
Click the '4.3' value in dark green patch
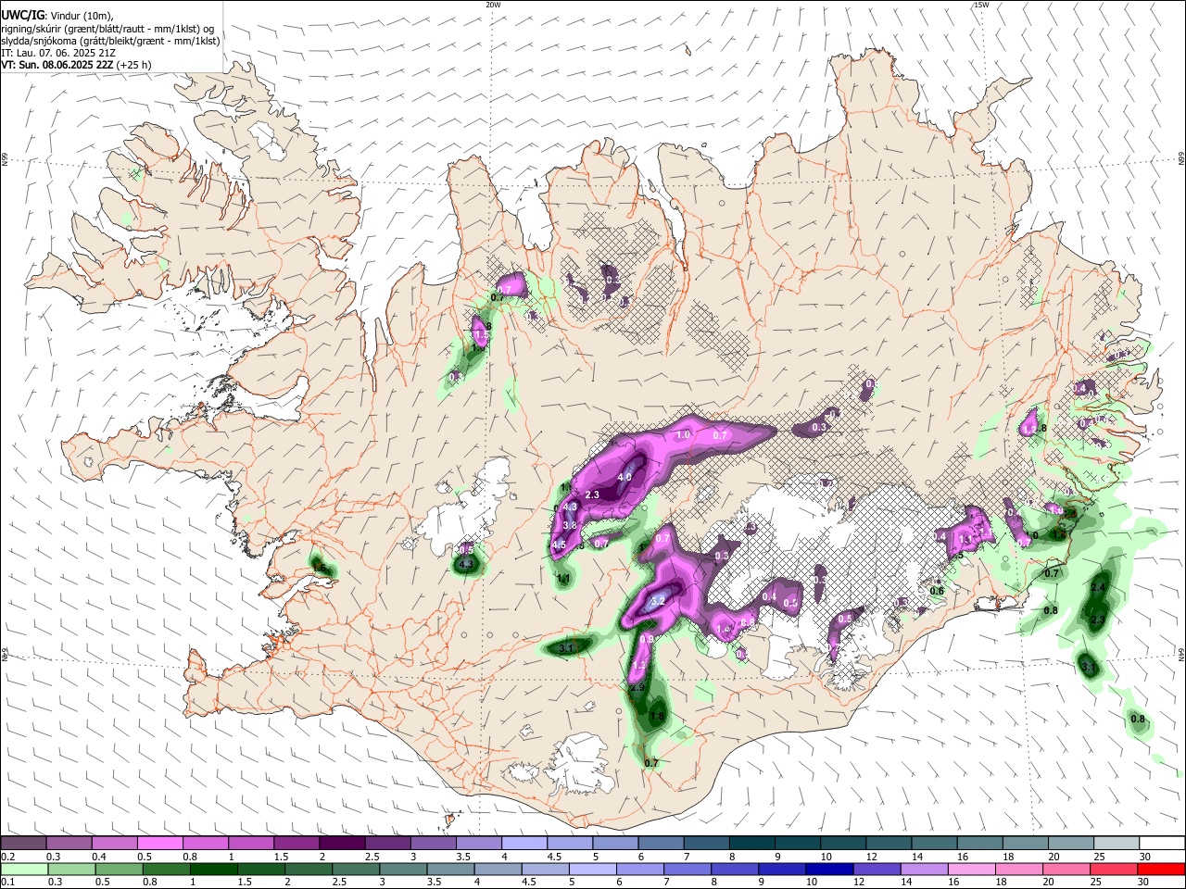point(466,564)
